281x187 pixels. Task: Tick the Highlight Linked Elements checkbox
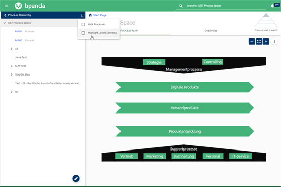(x=83, y=33)
